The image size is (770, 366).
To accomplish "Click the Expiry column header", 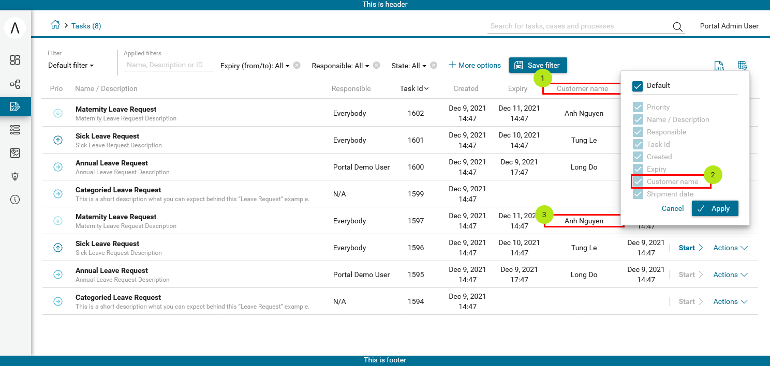I will pos(517,88).
